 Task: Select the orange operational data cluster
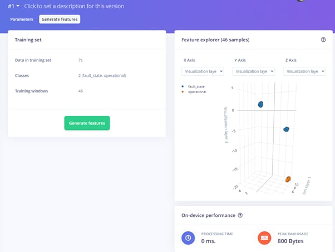click(288, 179)
